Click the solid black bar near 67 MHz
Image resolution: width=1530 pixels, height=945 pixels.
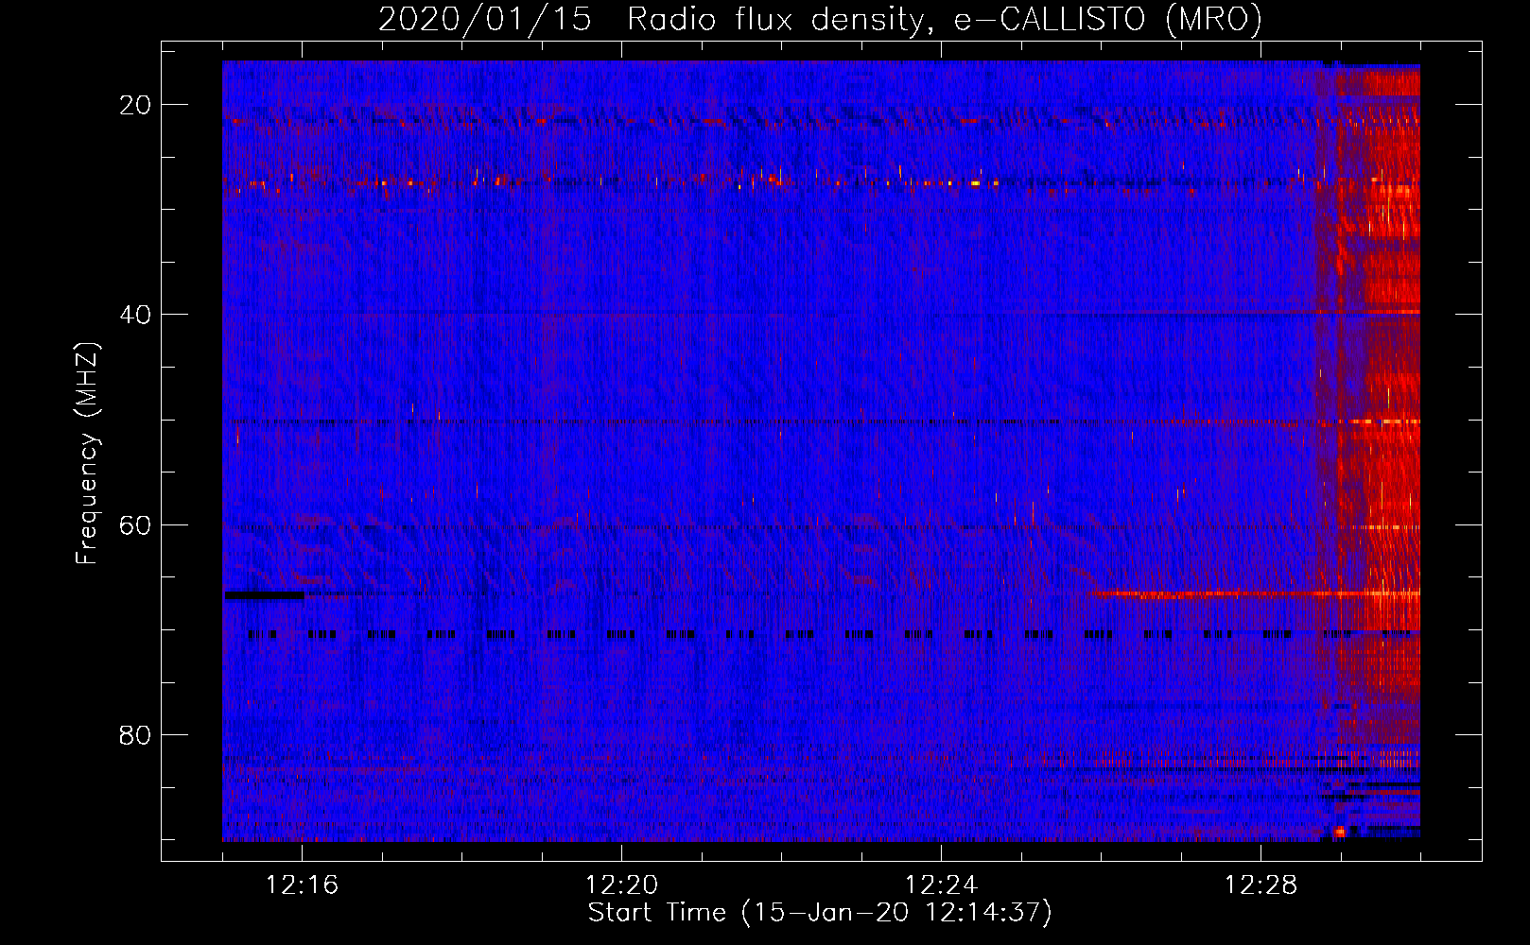click(x=264, y=595)
